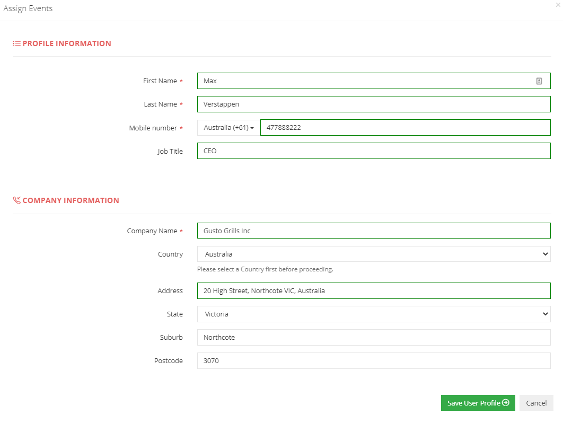Click the Assign Events dialog title

pyautogui.click(x=28, y=8)
